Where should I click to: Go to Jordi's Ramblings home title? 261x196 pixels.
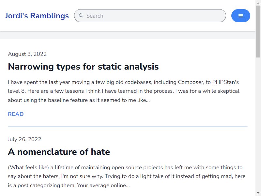click(37, 16)
